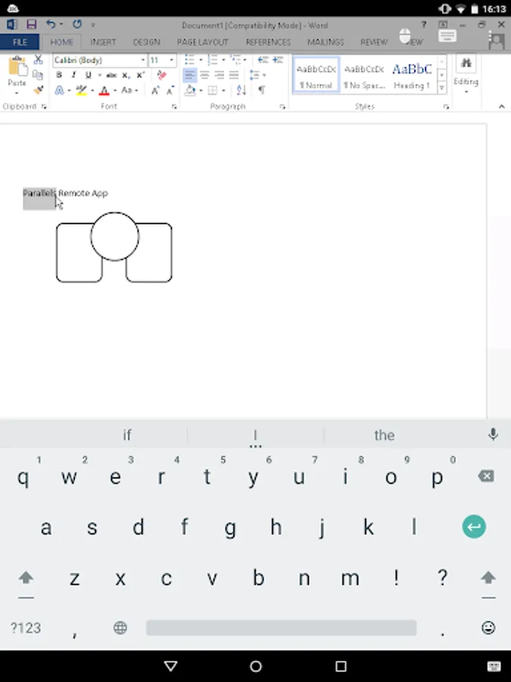Click the Borders grid icon
Image resolution: width=511 pixels, height=682 pixels.
[x=213, y=90]
